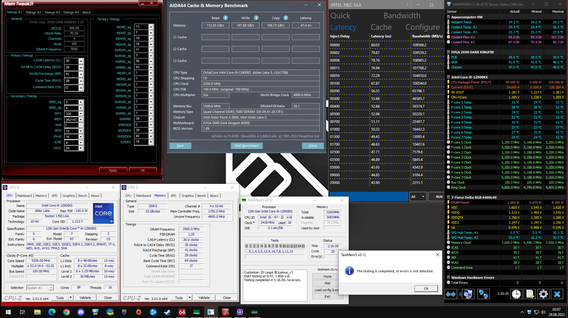Click the networked computers icon in HWiNFO toolbar
Viewport: 568px width, 318px height.
(x=483, y=294)
